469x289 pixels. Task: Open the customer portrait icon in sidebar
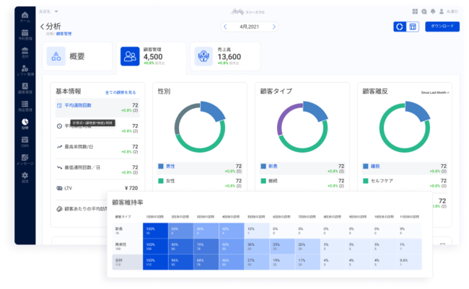point(25,86)
